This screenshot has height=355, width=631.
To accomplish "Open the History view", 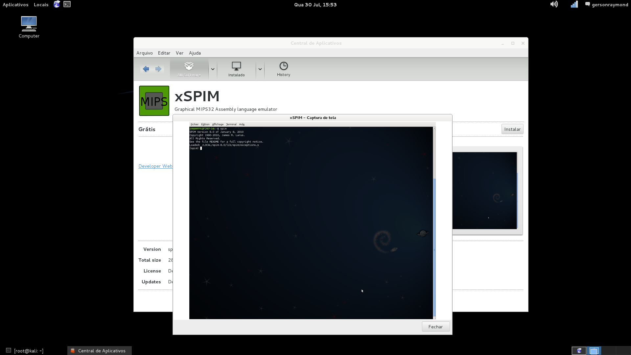I will 284,69.
